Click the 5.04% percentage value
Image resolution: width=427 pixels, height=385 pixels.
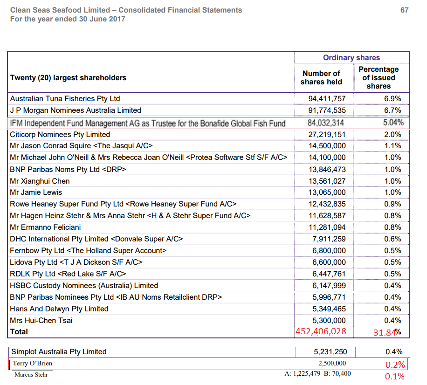(393, 123)
